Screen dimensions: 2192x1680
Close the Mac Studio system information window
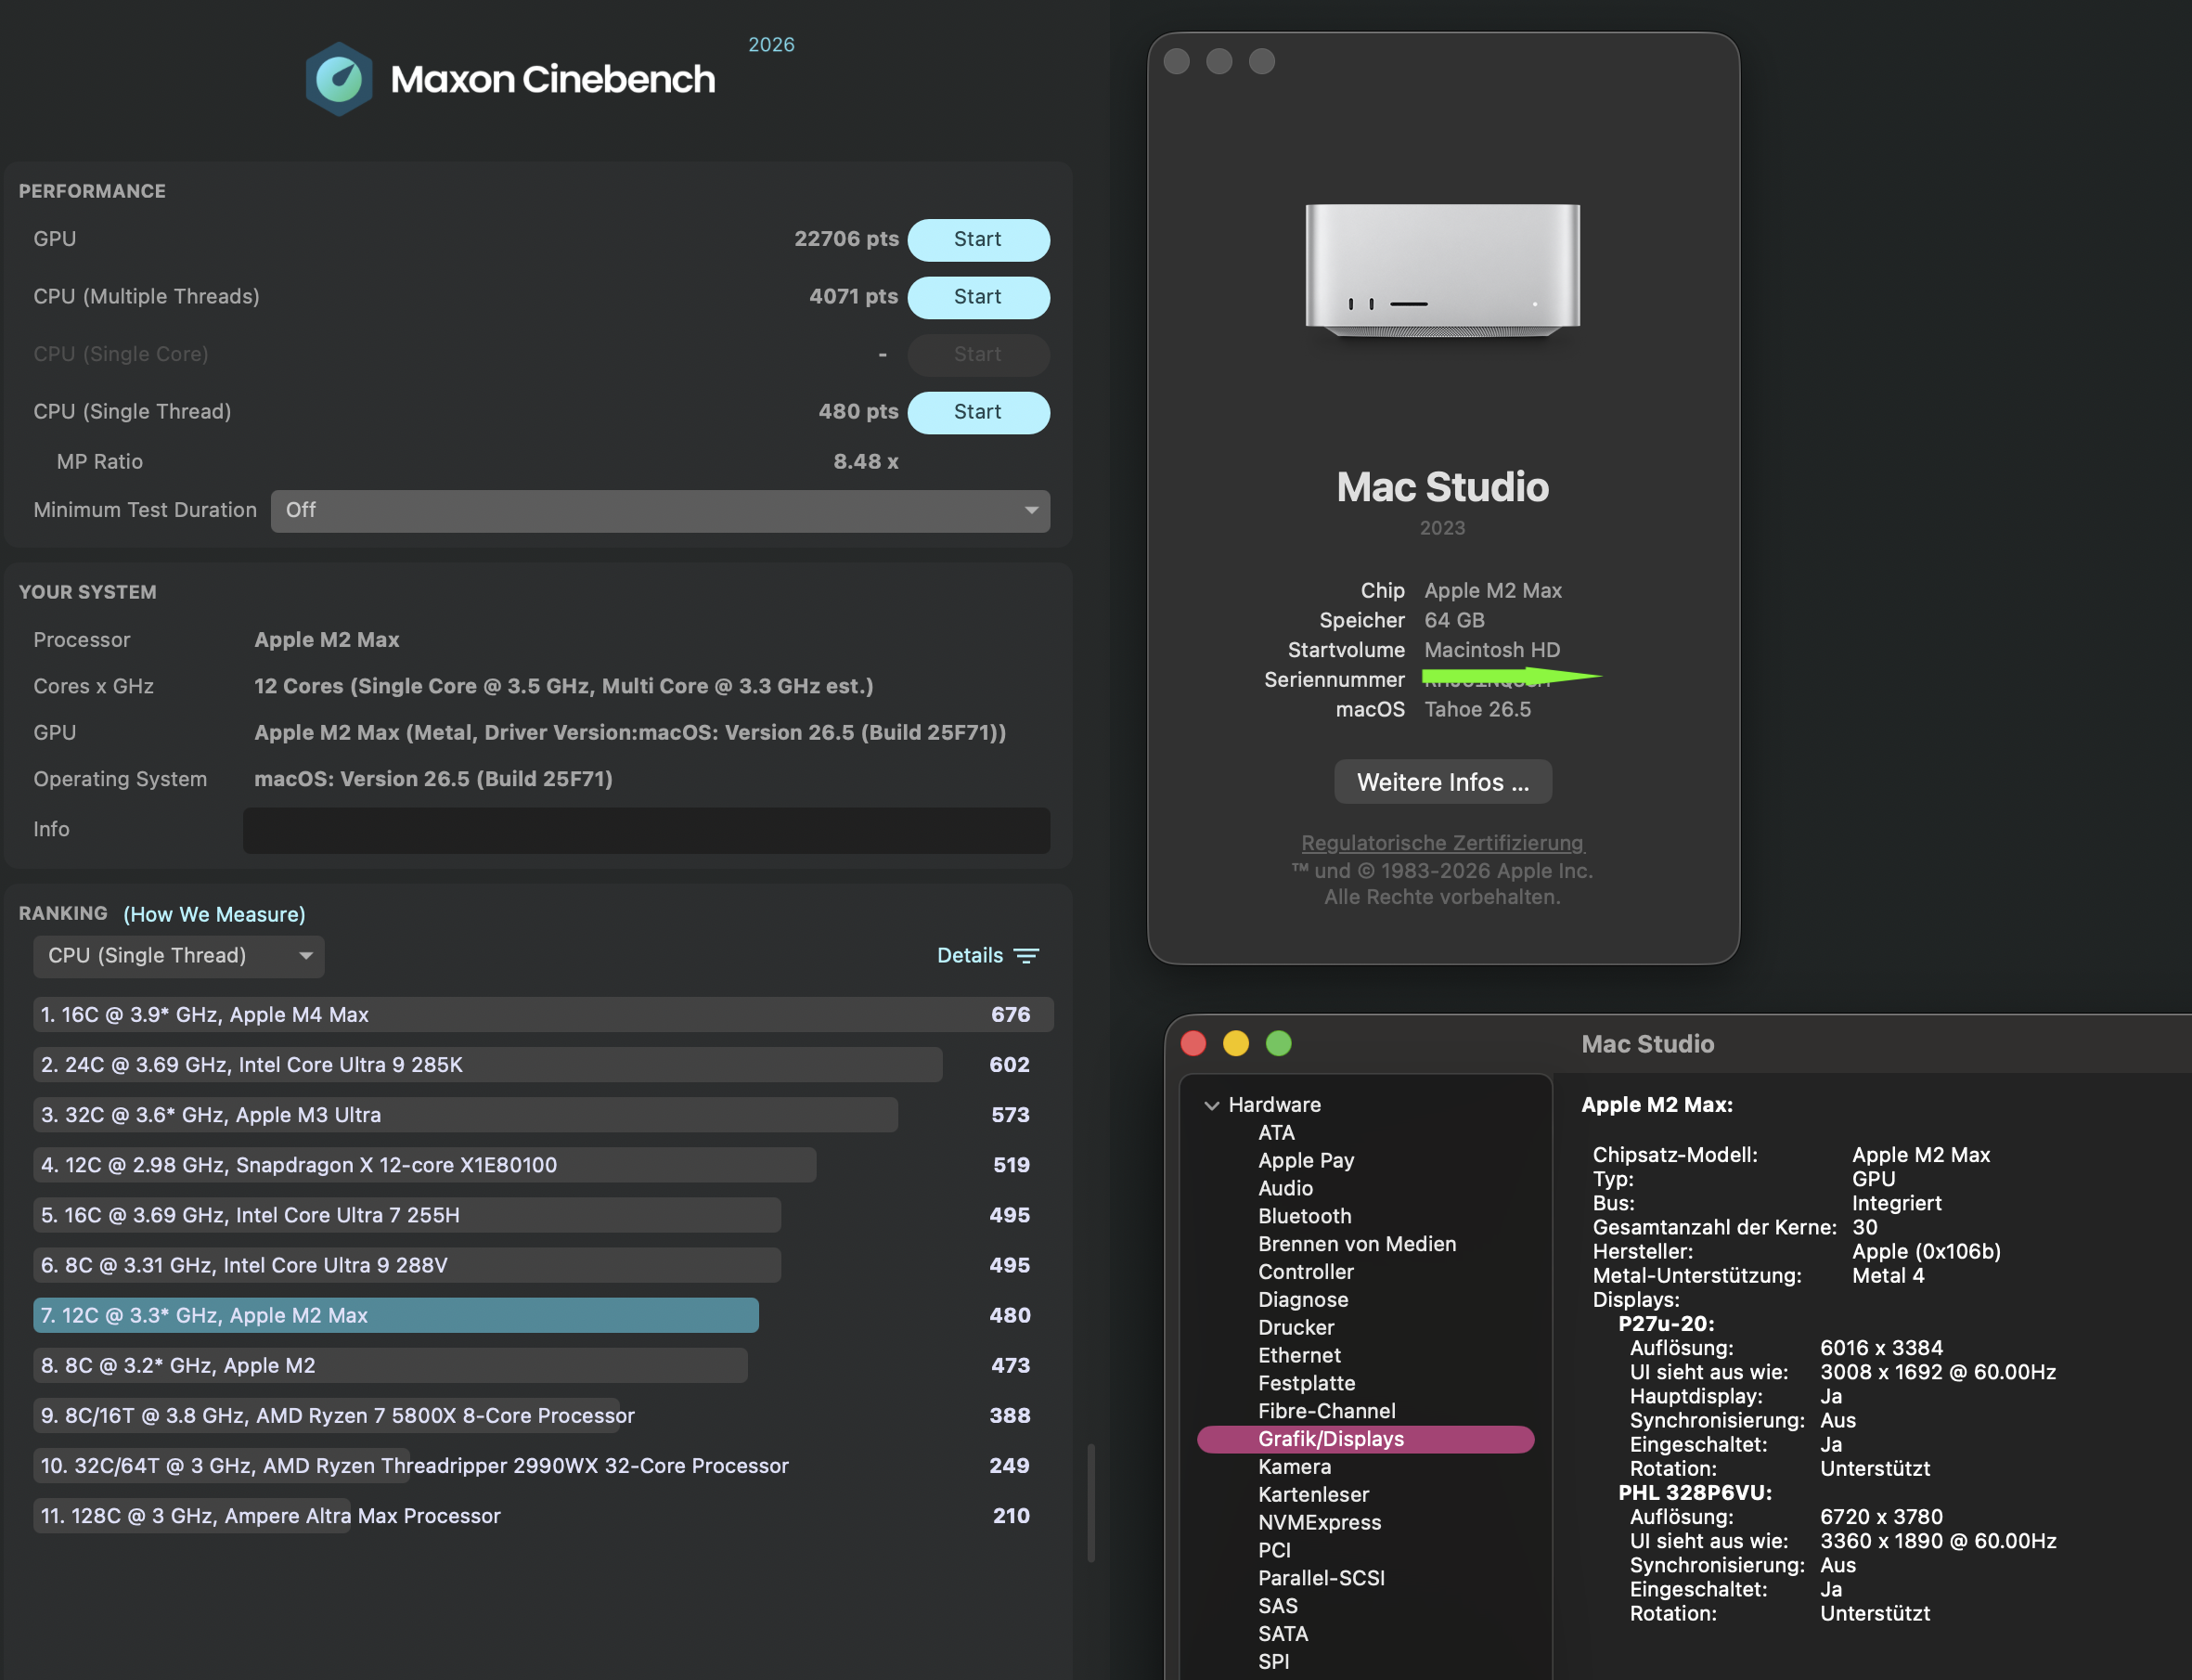click(1193, 1044)
